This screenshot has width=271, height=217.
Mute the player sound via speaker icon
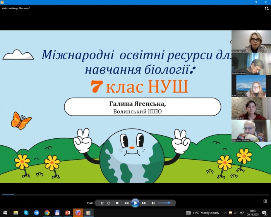pos(153,203)
